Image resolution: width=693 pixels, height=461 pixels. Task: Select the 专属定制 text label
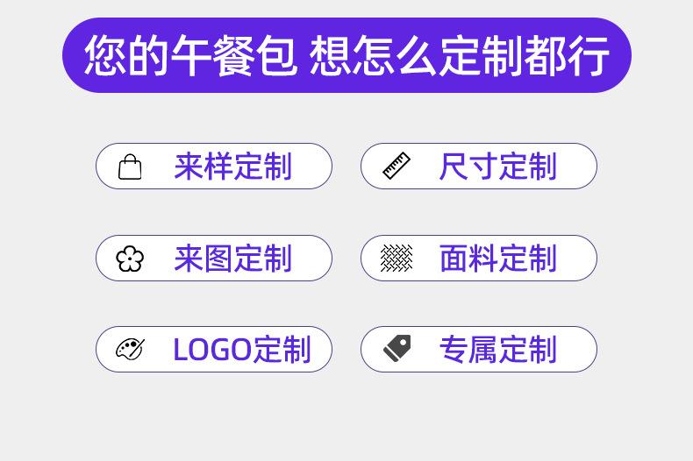[x=497, y=350]
